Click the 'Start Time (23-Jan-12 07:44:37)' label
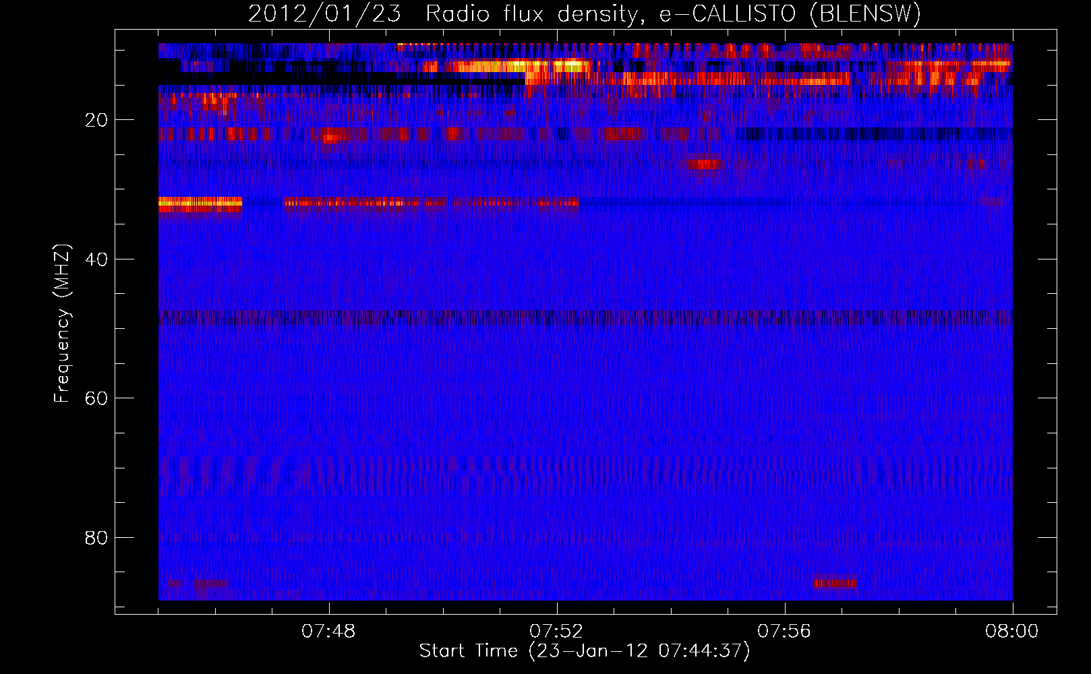Screen dimensions: 1091x674 585,651
